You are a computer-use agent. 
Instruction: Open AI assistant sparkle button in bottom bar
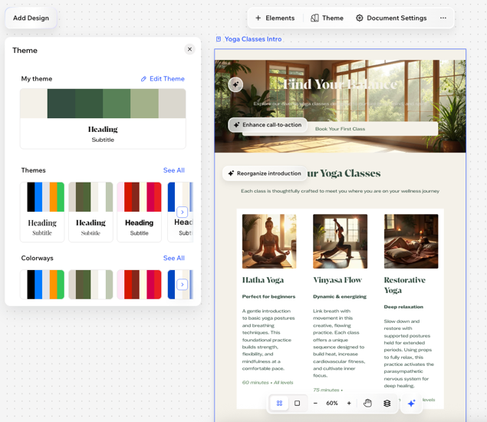tap(411, 403)
